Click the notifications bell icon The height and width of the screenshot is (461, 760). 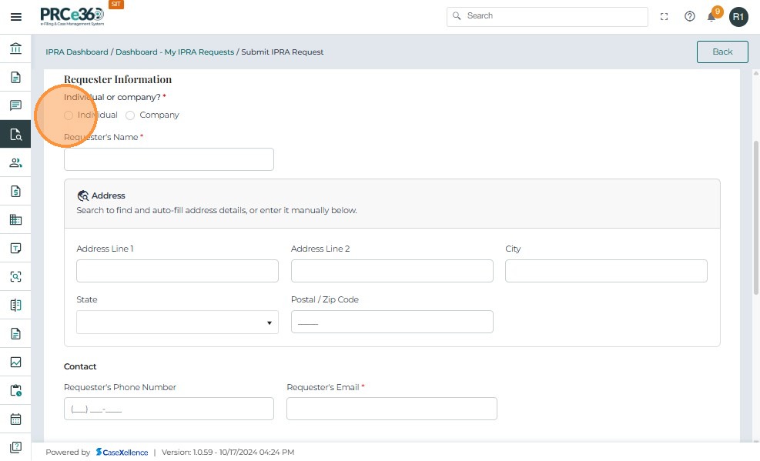[x=711, y=17]
